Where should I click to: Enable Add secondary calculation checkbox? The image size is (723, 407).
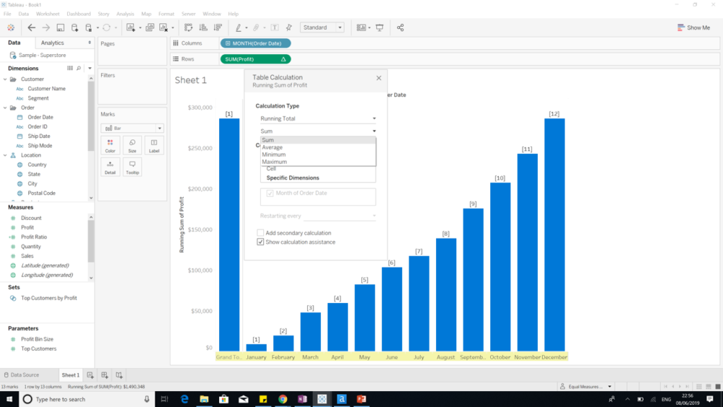pos(261,233)
